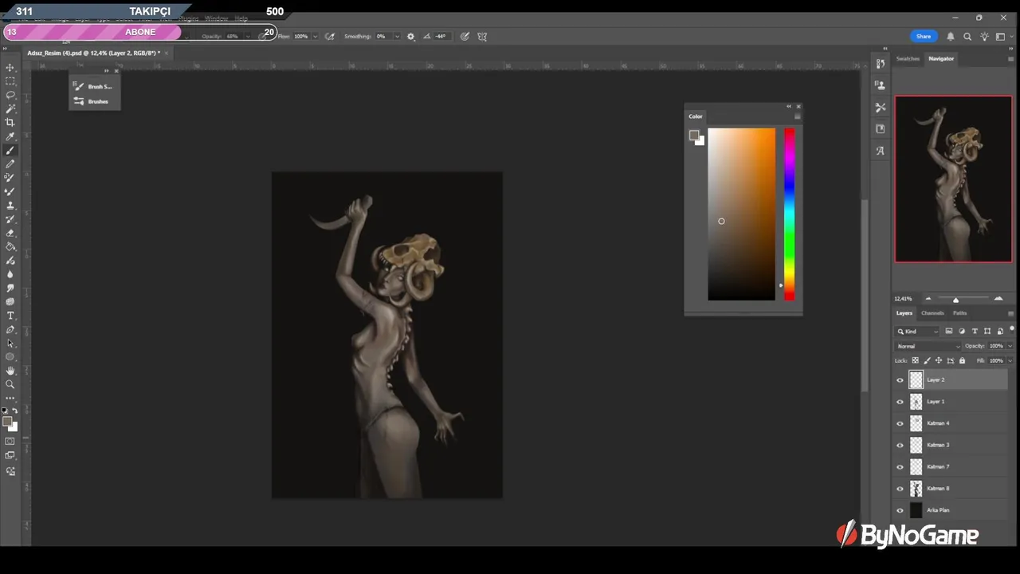Screen dimensions: 1020x574
Task: Select the Type tool
Action: tap(10, 316)
